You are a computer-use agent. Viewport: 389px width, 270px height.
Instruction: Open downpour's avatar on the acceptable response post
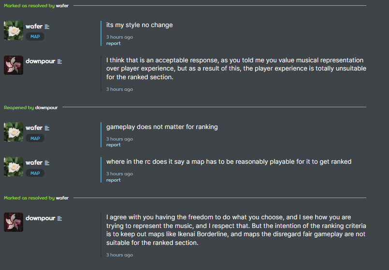click(14, 65)
